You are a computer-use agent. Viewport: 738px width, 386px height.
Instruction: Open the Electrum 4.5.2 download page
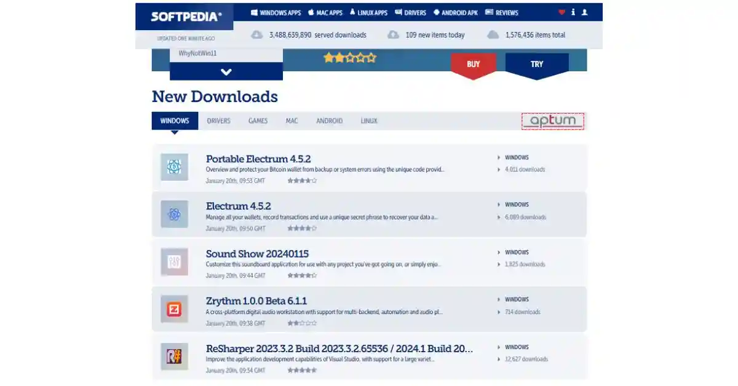239,206
